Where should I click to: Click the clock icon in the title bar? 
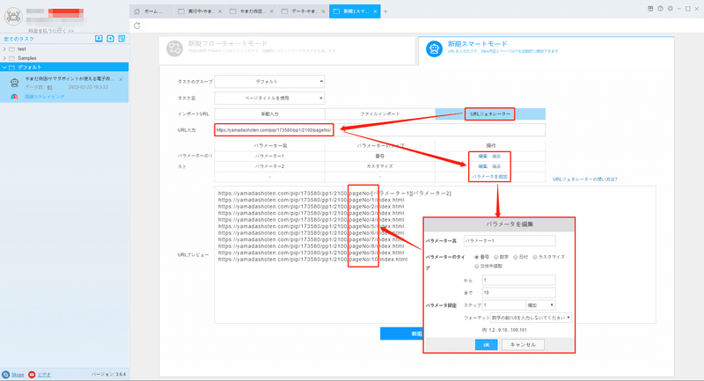coord(661,9)
